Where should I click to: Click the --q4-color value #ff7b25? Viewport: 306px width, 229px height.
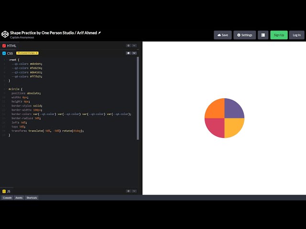pos(36,76)
